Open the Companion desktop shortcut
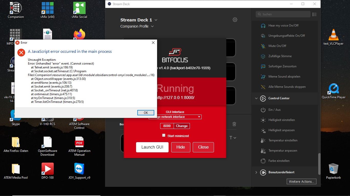The width and height of the screenshot is (350, 196). coord(16,10)
